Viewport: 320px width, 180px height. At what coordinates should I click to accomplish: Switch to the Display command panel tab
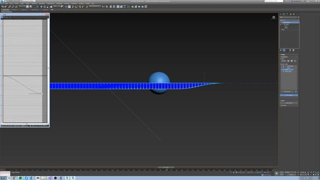click(294, 14)
